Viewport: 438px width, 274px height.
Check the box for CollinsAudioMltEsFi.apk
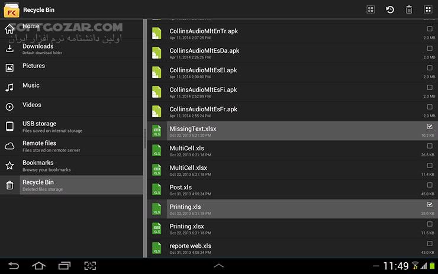click(x=430, y=88)
